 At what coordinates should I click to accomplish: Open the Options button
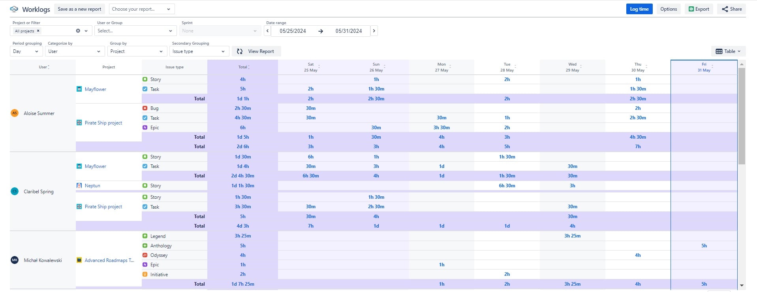click(x=669, y=9)
